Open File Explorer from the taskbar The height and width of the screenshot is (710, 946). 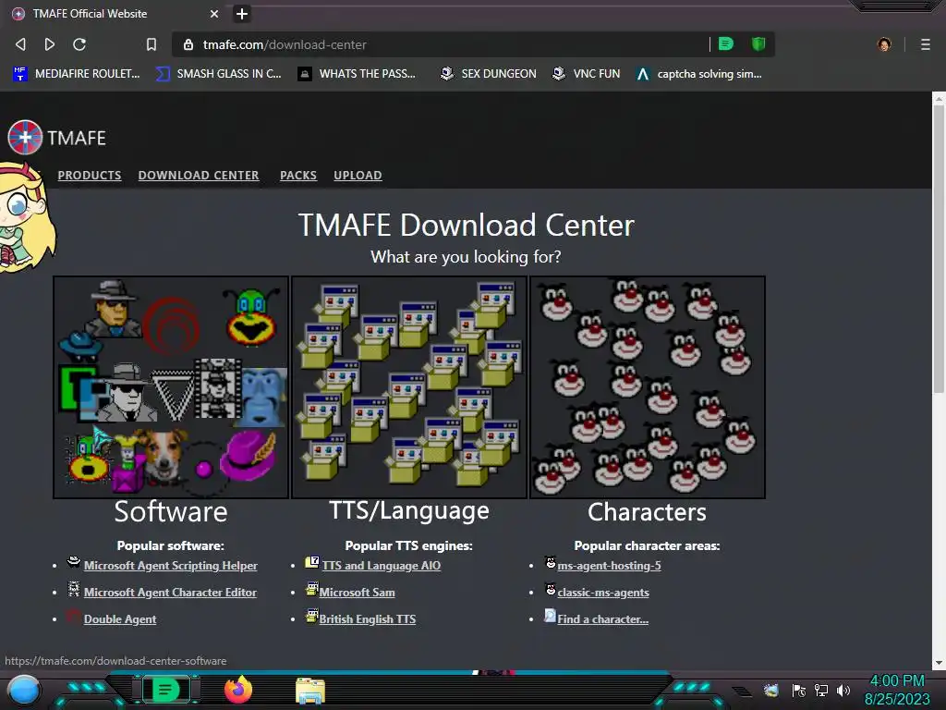[x=310, y=691]
